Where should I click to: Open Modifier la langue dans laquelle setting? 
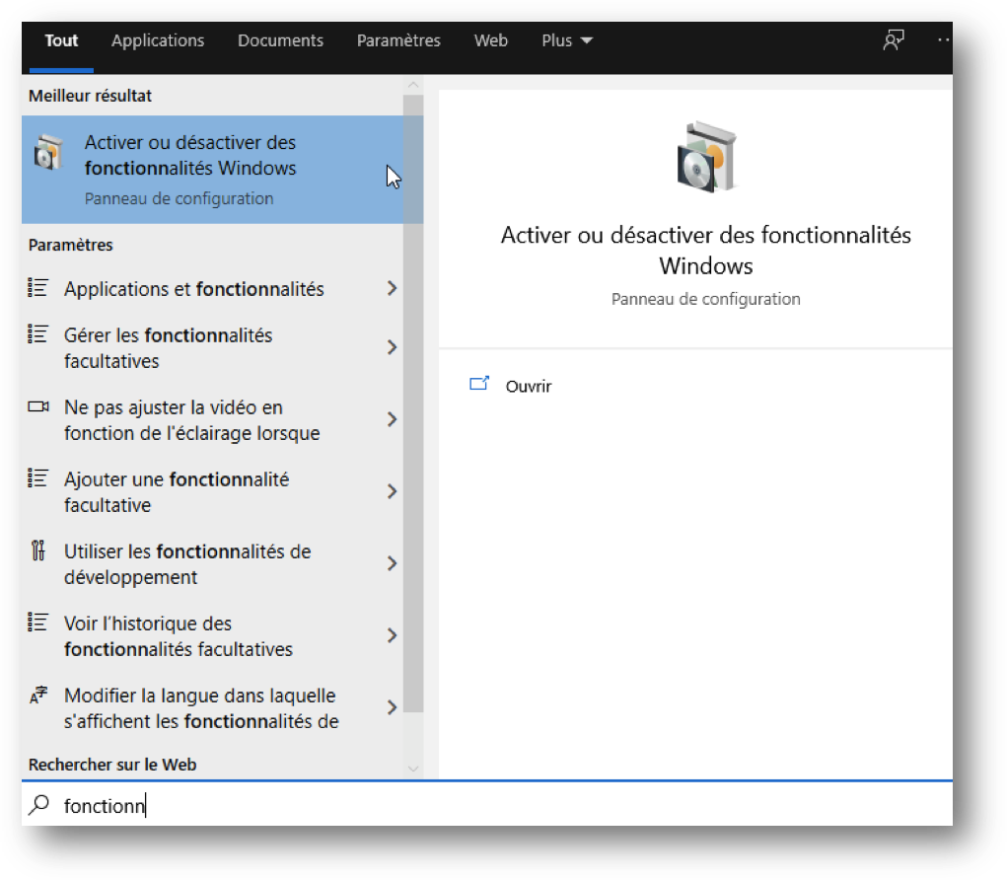(x=213, y=707)
